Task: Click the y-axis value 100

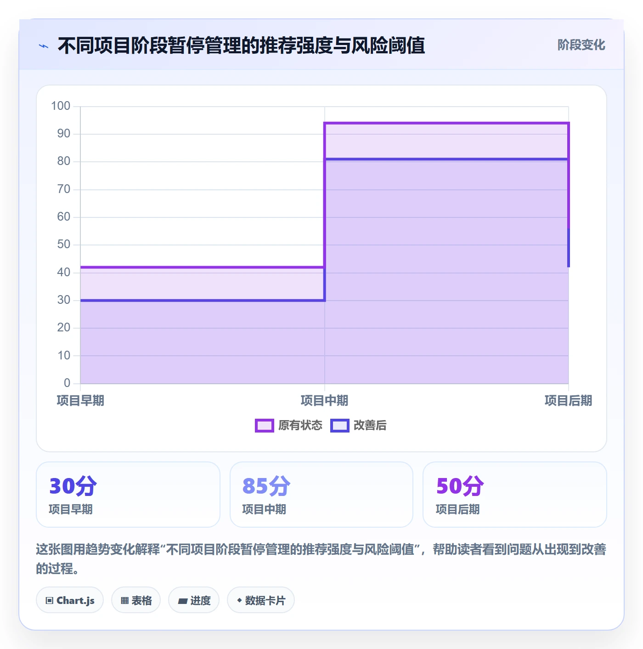Action: pyautogui.click(x=61, y=106)
